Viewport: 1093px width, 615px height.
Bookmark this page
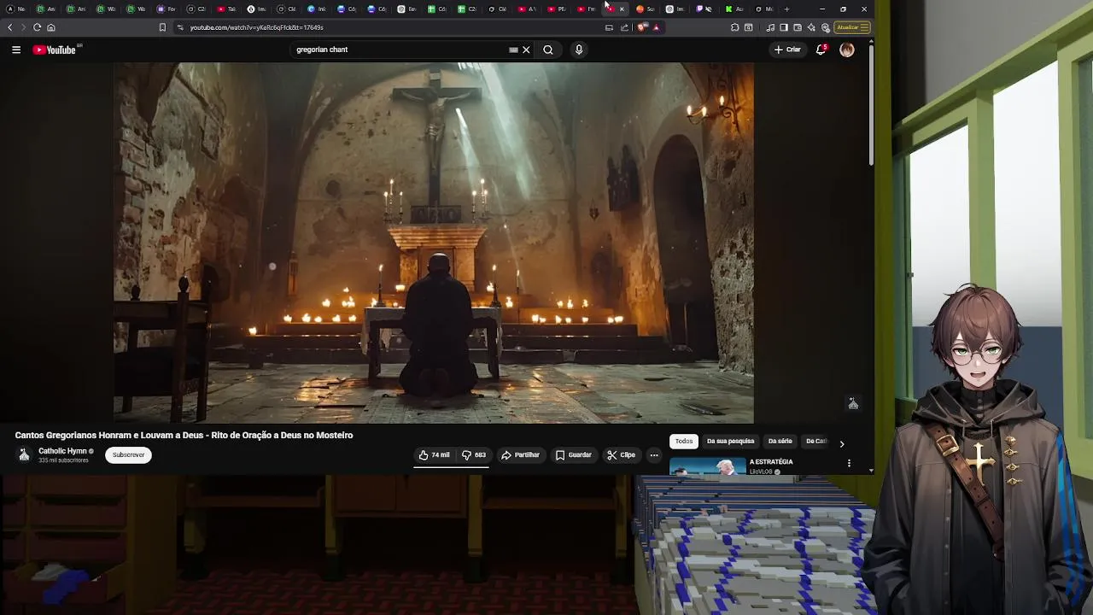coord(162,27)
